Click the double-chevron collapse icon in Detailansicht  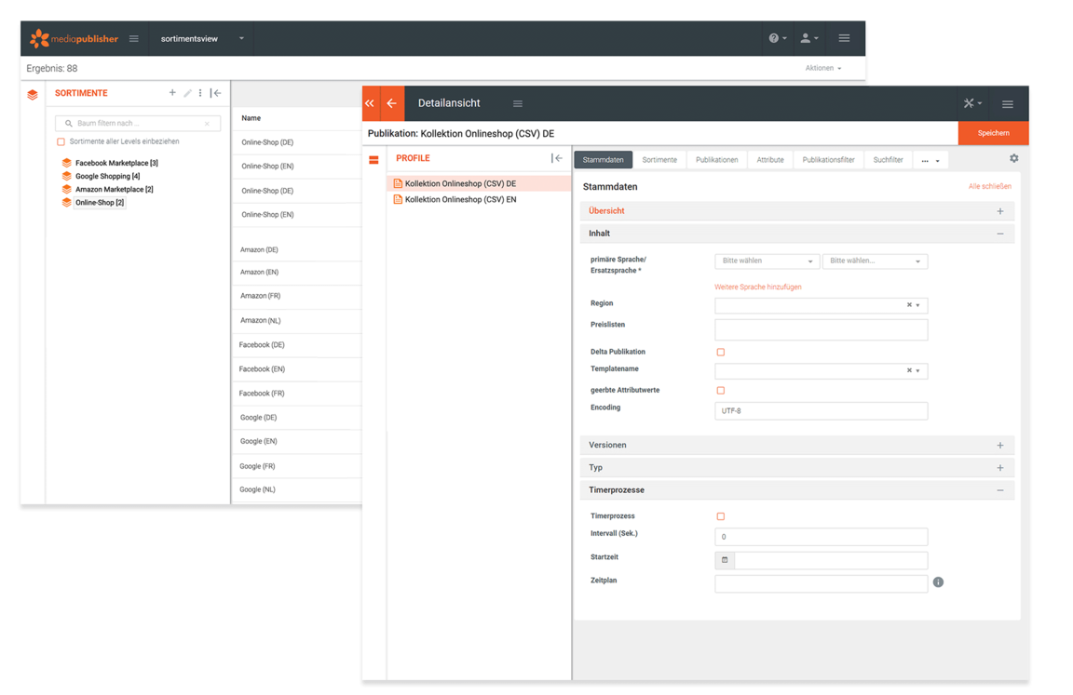click(370, 103)
